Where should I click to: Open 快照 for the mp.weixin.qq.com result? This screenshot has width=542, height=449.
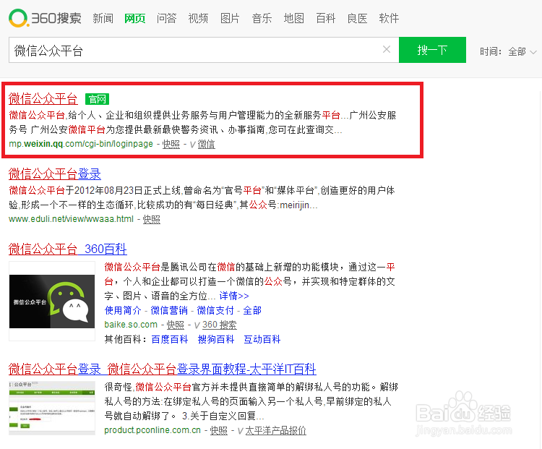(x=171, y=145)
